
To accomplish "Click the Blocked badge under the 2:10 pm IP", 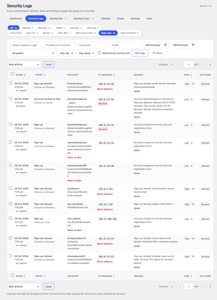I will 103,103.
